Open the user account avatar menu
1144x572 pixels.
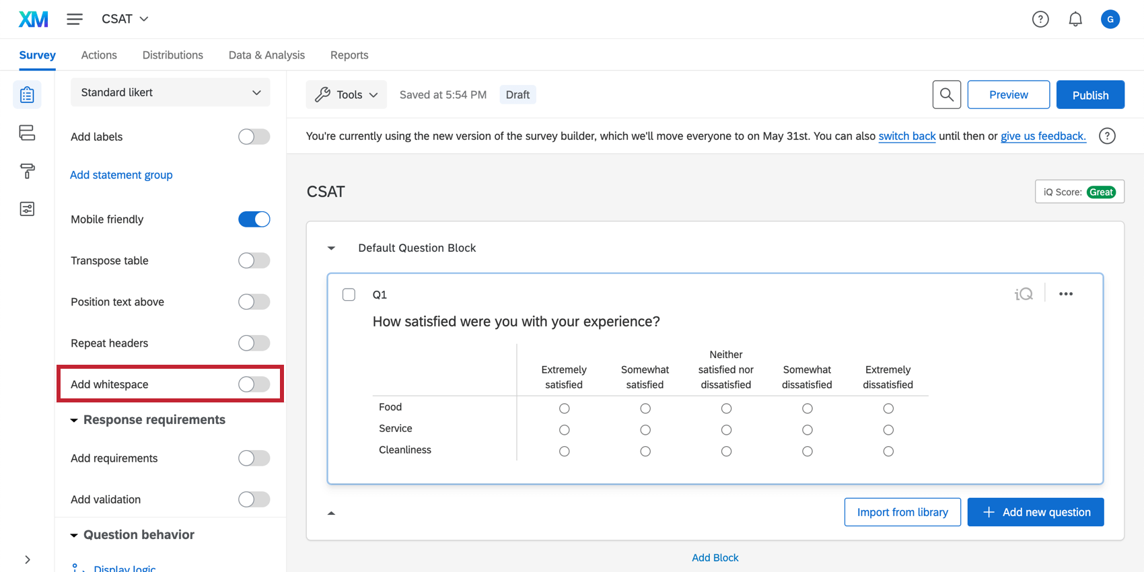1110,20
